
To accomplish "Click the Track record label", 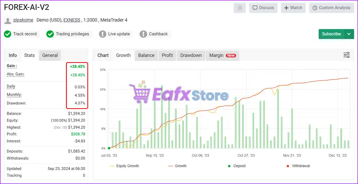I will (25, 34).
